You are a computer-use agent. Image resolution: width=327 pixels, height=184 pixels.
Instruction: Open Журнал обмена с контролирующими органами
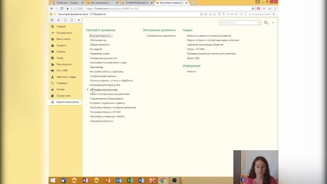coord(213,40)
